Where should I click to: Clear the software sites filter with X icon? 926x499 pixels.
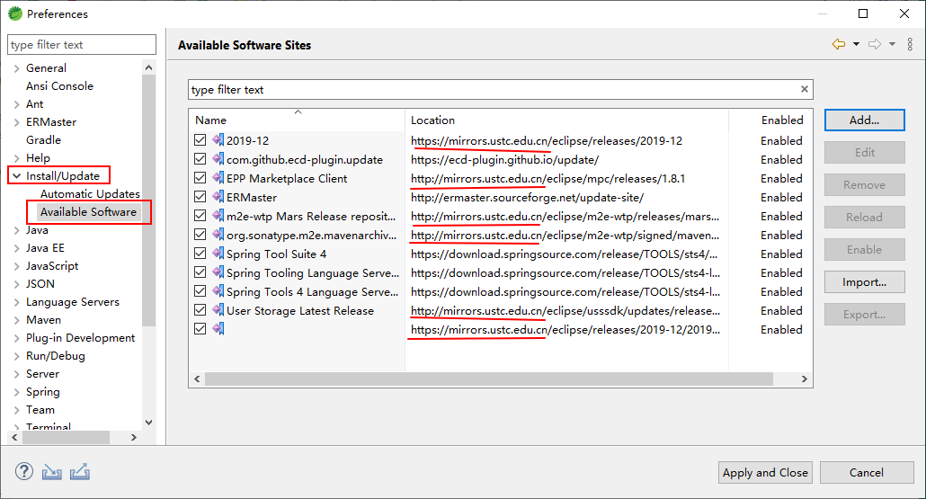click(x=805, y=89)
